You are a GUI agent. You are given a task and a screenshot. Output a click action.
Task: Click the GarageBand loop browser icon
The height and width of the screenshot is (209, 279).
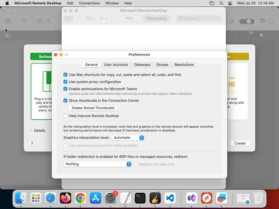[x=271, y=21]
